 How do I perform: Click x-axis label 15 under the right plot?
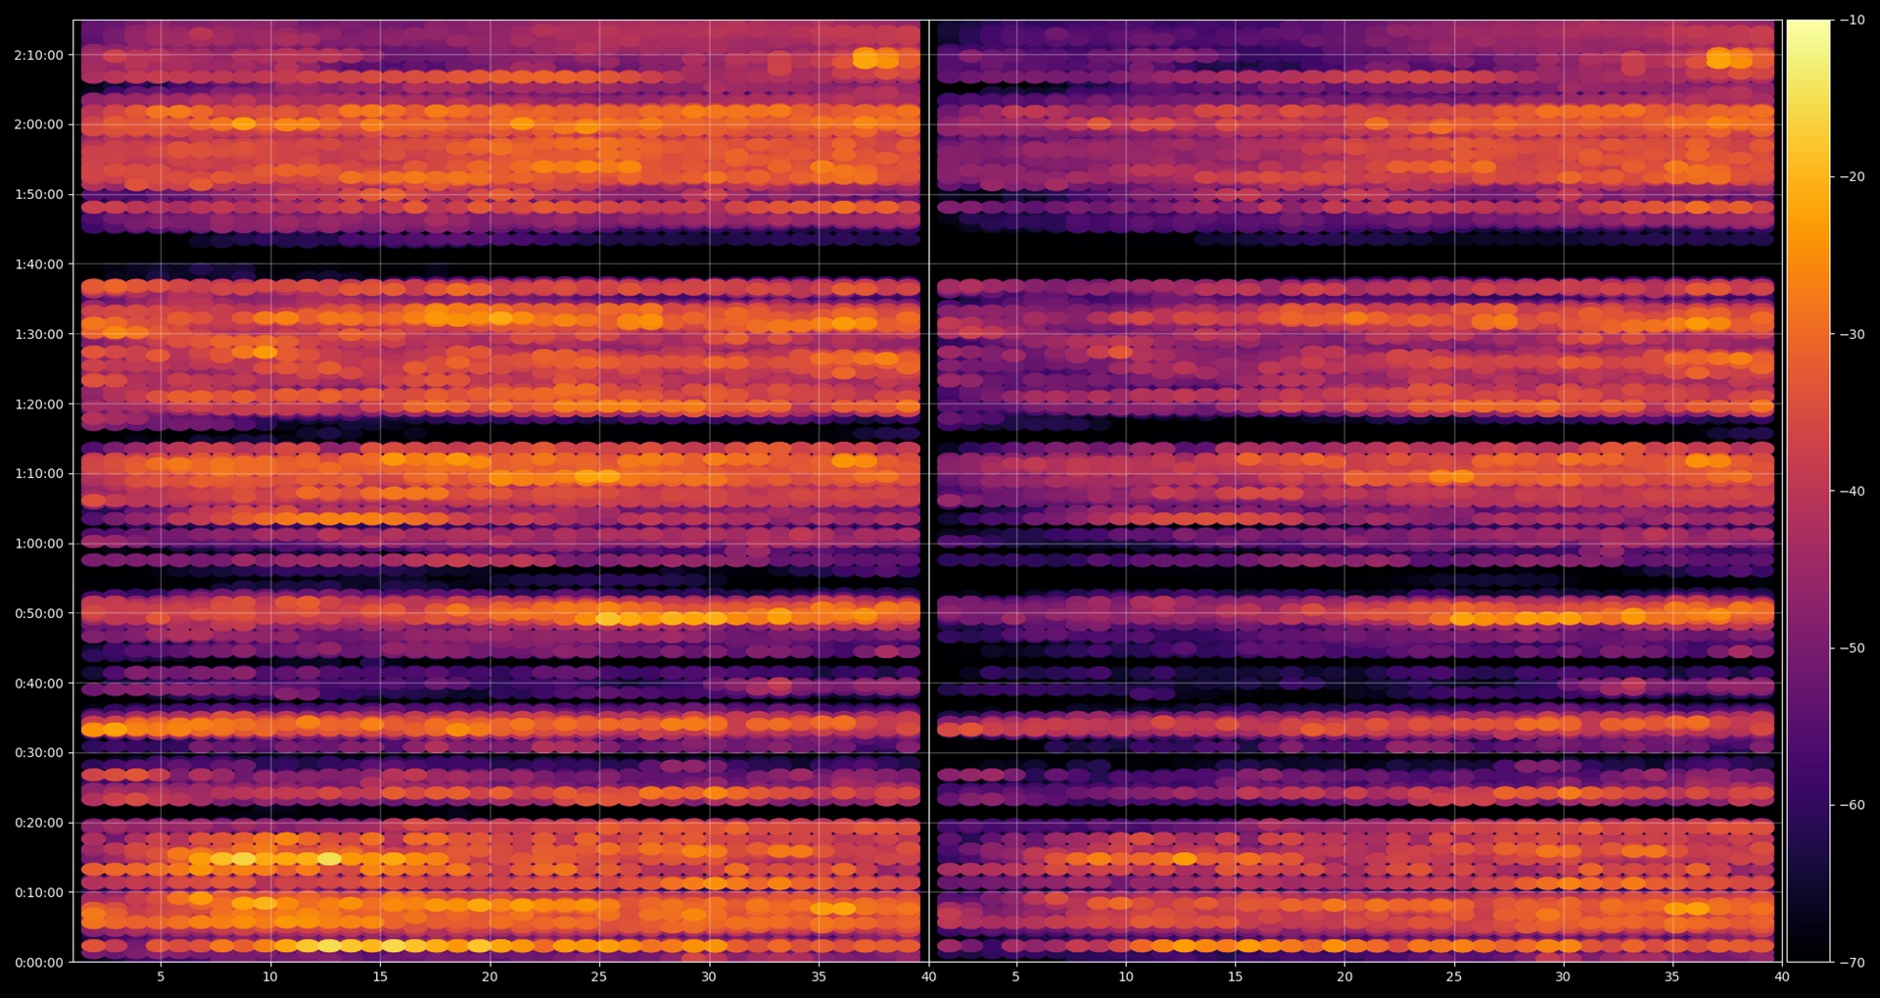coord(1236,976)
